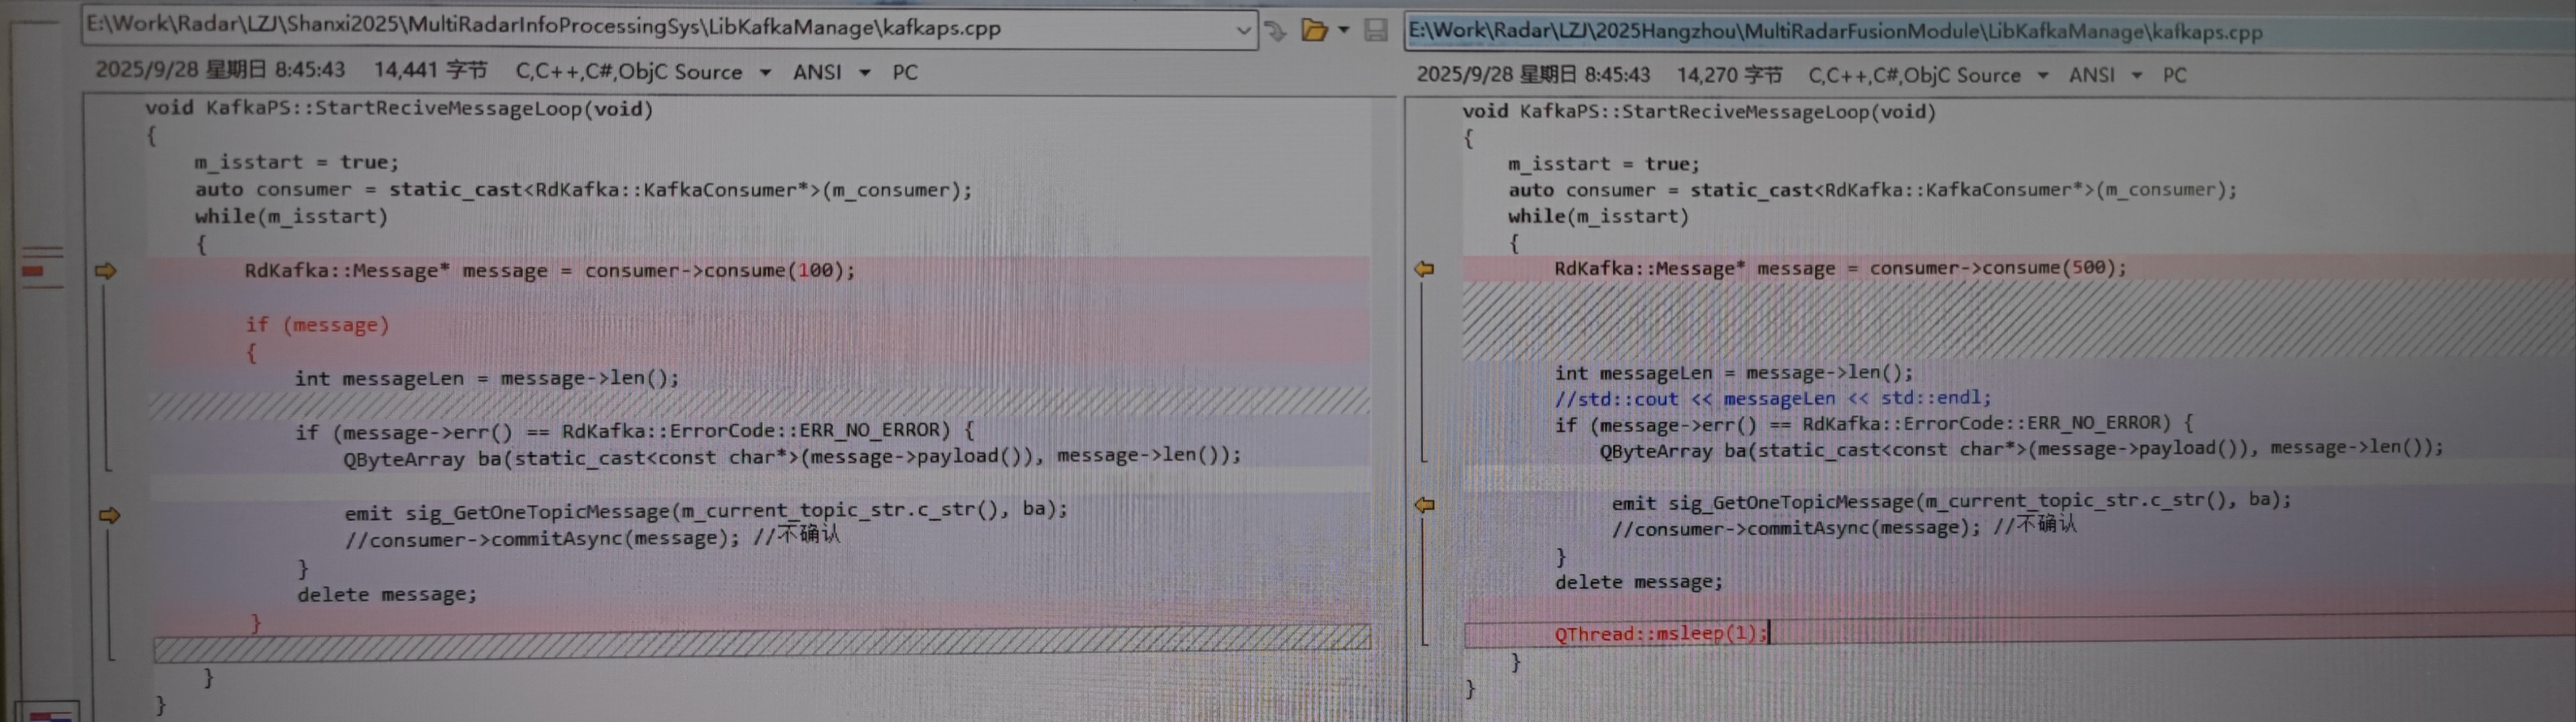Click the left pane browse-for-file folder icon
Image resolution: width=2576 pixels, height=722 pixels.
tap(1313, 30)
